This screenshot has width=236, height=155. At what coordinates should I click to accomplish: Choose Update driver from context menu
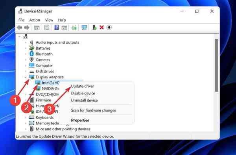coord(83,86)
